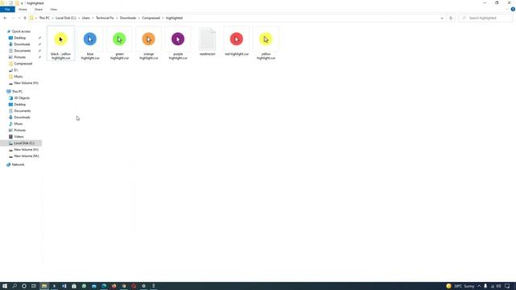Open Downloads under This PC

click(x=22, y=118)
